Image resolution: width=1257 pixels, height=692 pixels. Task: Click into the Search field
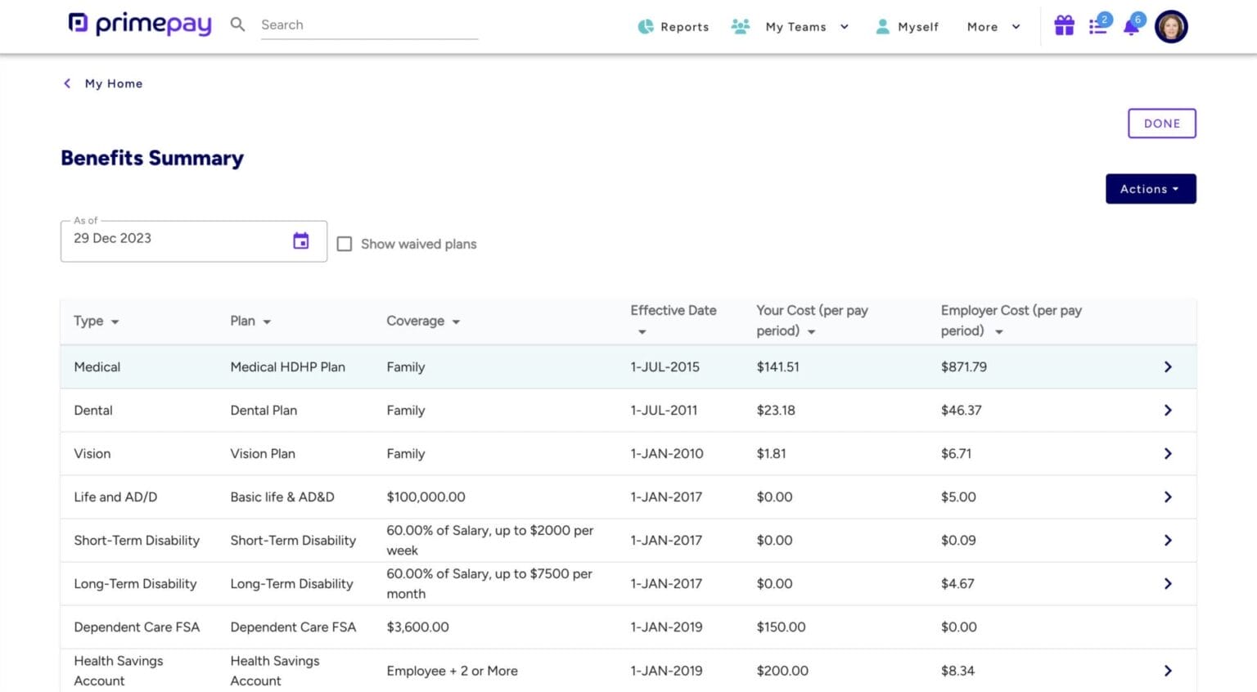tap(368, 25)
